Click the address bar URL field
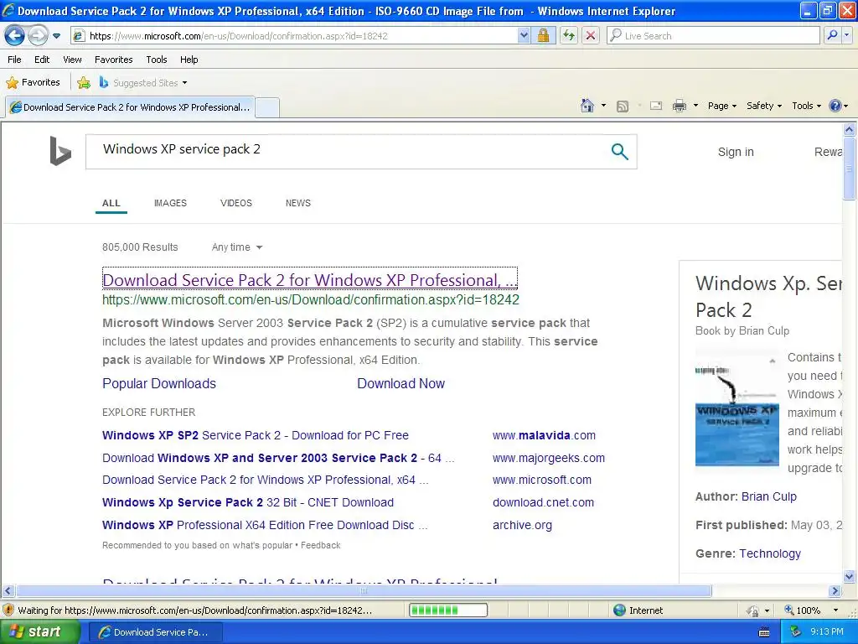Screen dimensions: 858x644 point(296,36)
